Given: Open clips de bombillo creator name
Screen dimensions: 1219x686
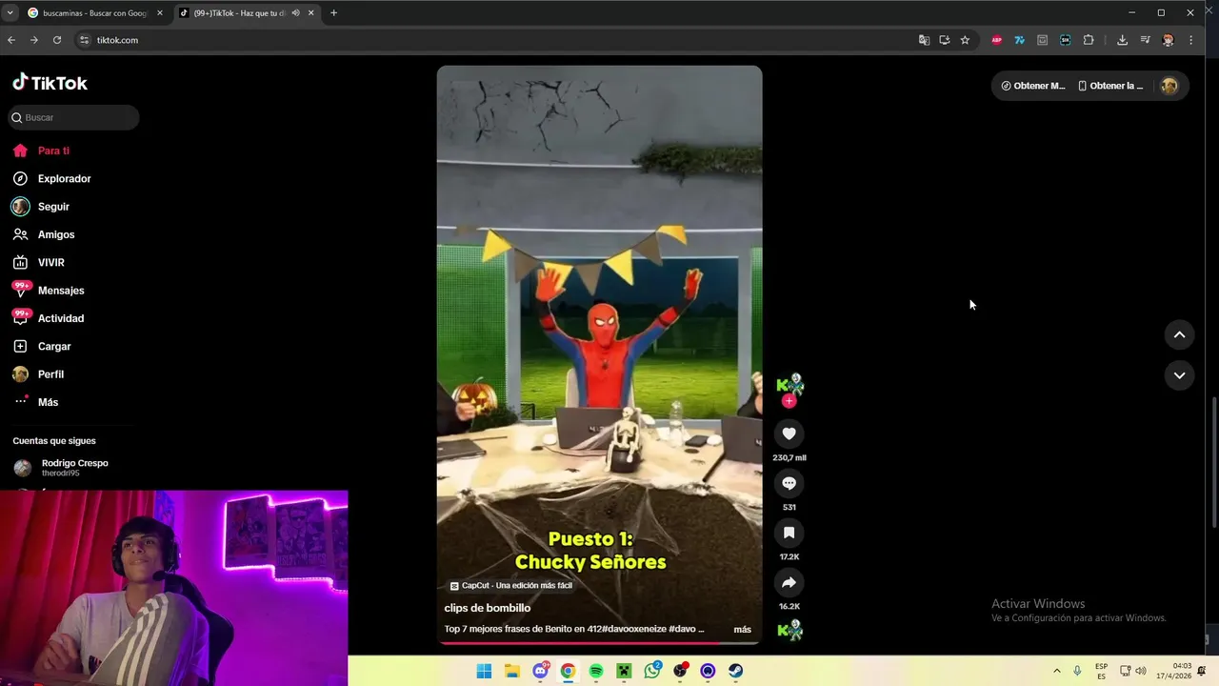Looking at the screenshot, I should click(488, 608).
